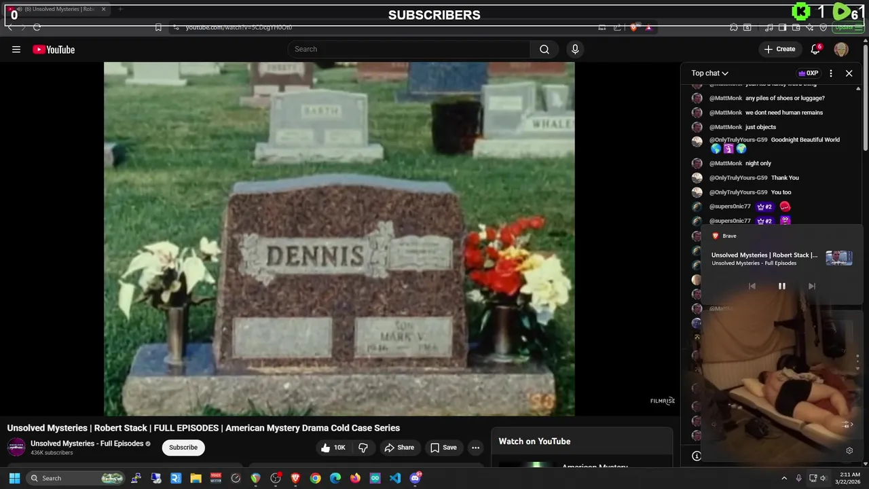Open media overlay settings gear
The height and width of the screenshot is (489, 869).
(x=849, y=450)
